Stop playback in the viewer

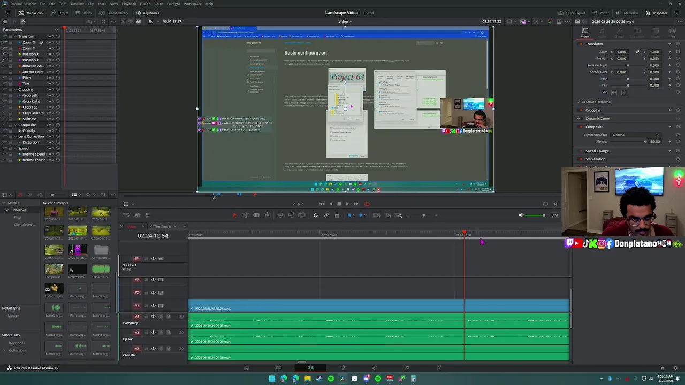pyautogui.click(x=339, y=204)
